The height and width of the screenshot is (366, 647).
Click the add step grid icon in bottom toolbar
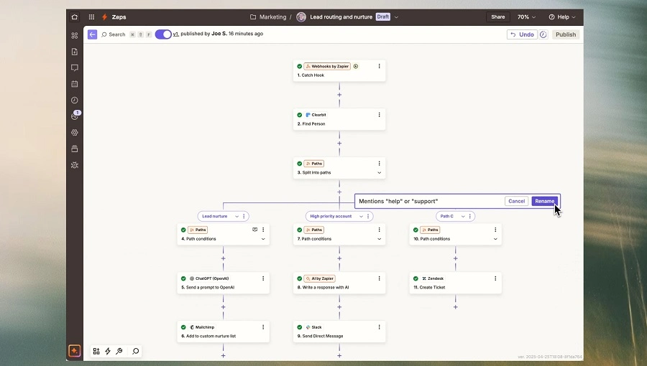[x=96, y=351]
